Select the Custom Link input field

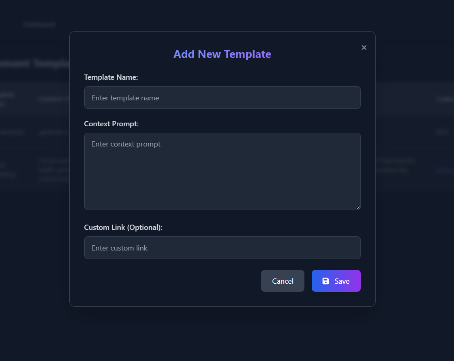pos(222,248)
